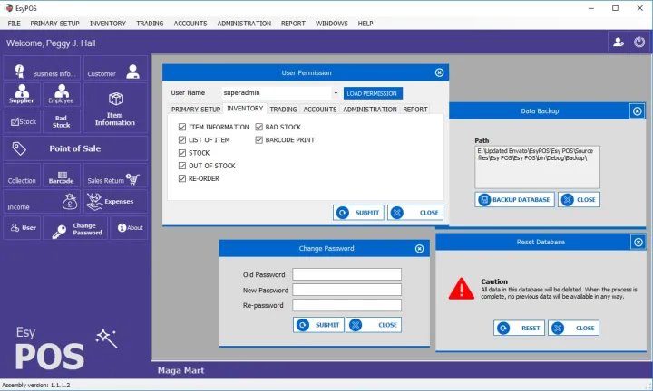Launch Point of Sale

coord(75,148)
